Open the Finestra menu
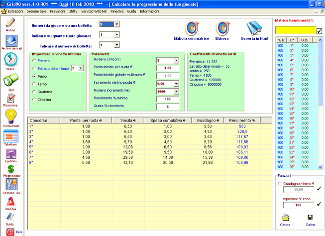The image size is (325, 236). tap(117, 11)
